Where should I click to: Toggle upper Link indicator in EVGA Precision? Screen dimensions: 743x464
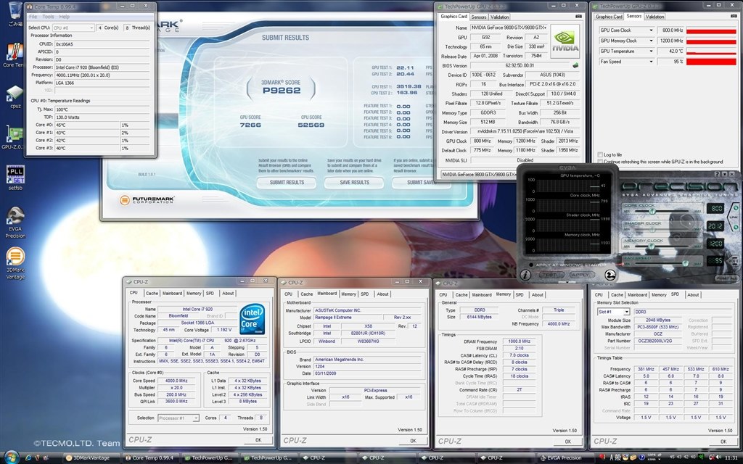736,208
